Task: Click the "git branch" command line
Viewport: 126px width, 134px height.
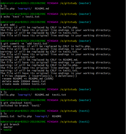Action: click(x=10, y=124)
